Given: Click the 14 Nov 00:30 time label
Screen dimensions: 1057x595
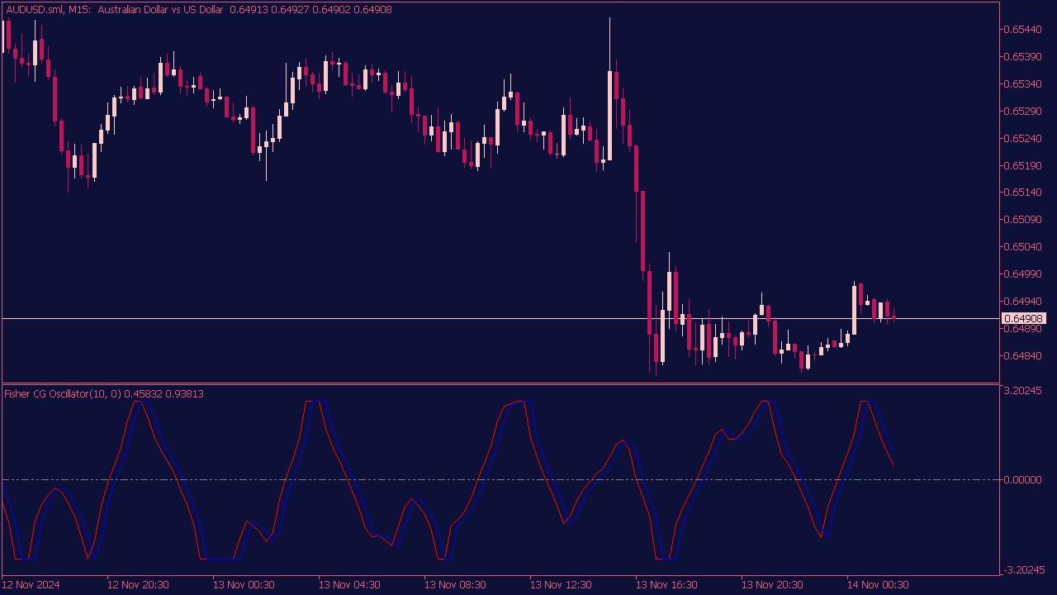Looking at the screenshot, I should (x=878, y=584).
